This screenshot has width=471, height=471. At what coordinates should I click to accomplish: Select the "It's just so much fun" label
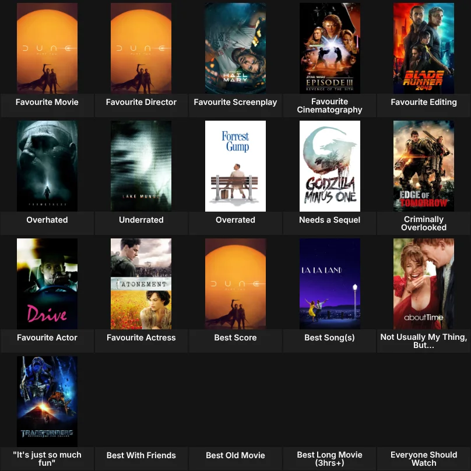[x=47, y=459]
